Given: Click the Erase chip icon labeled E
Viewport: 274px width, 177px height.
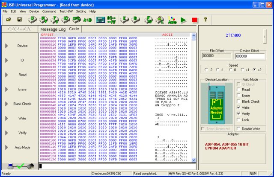Looking at the screenshot, I should (x=125, y=20).
